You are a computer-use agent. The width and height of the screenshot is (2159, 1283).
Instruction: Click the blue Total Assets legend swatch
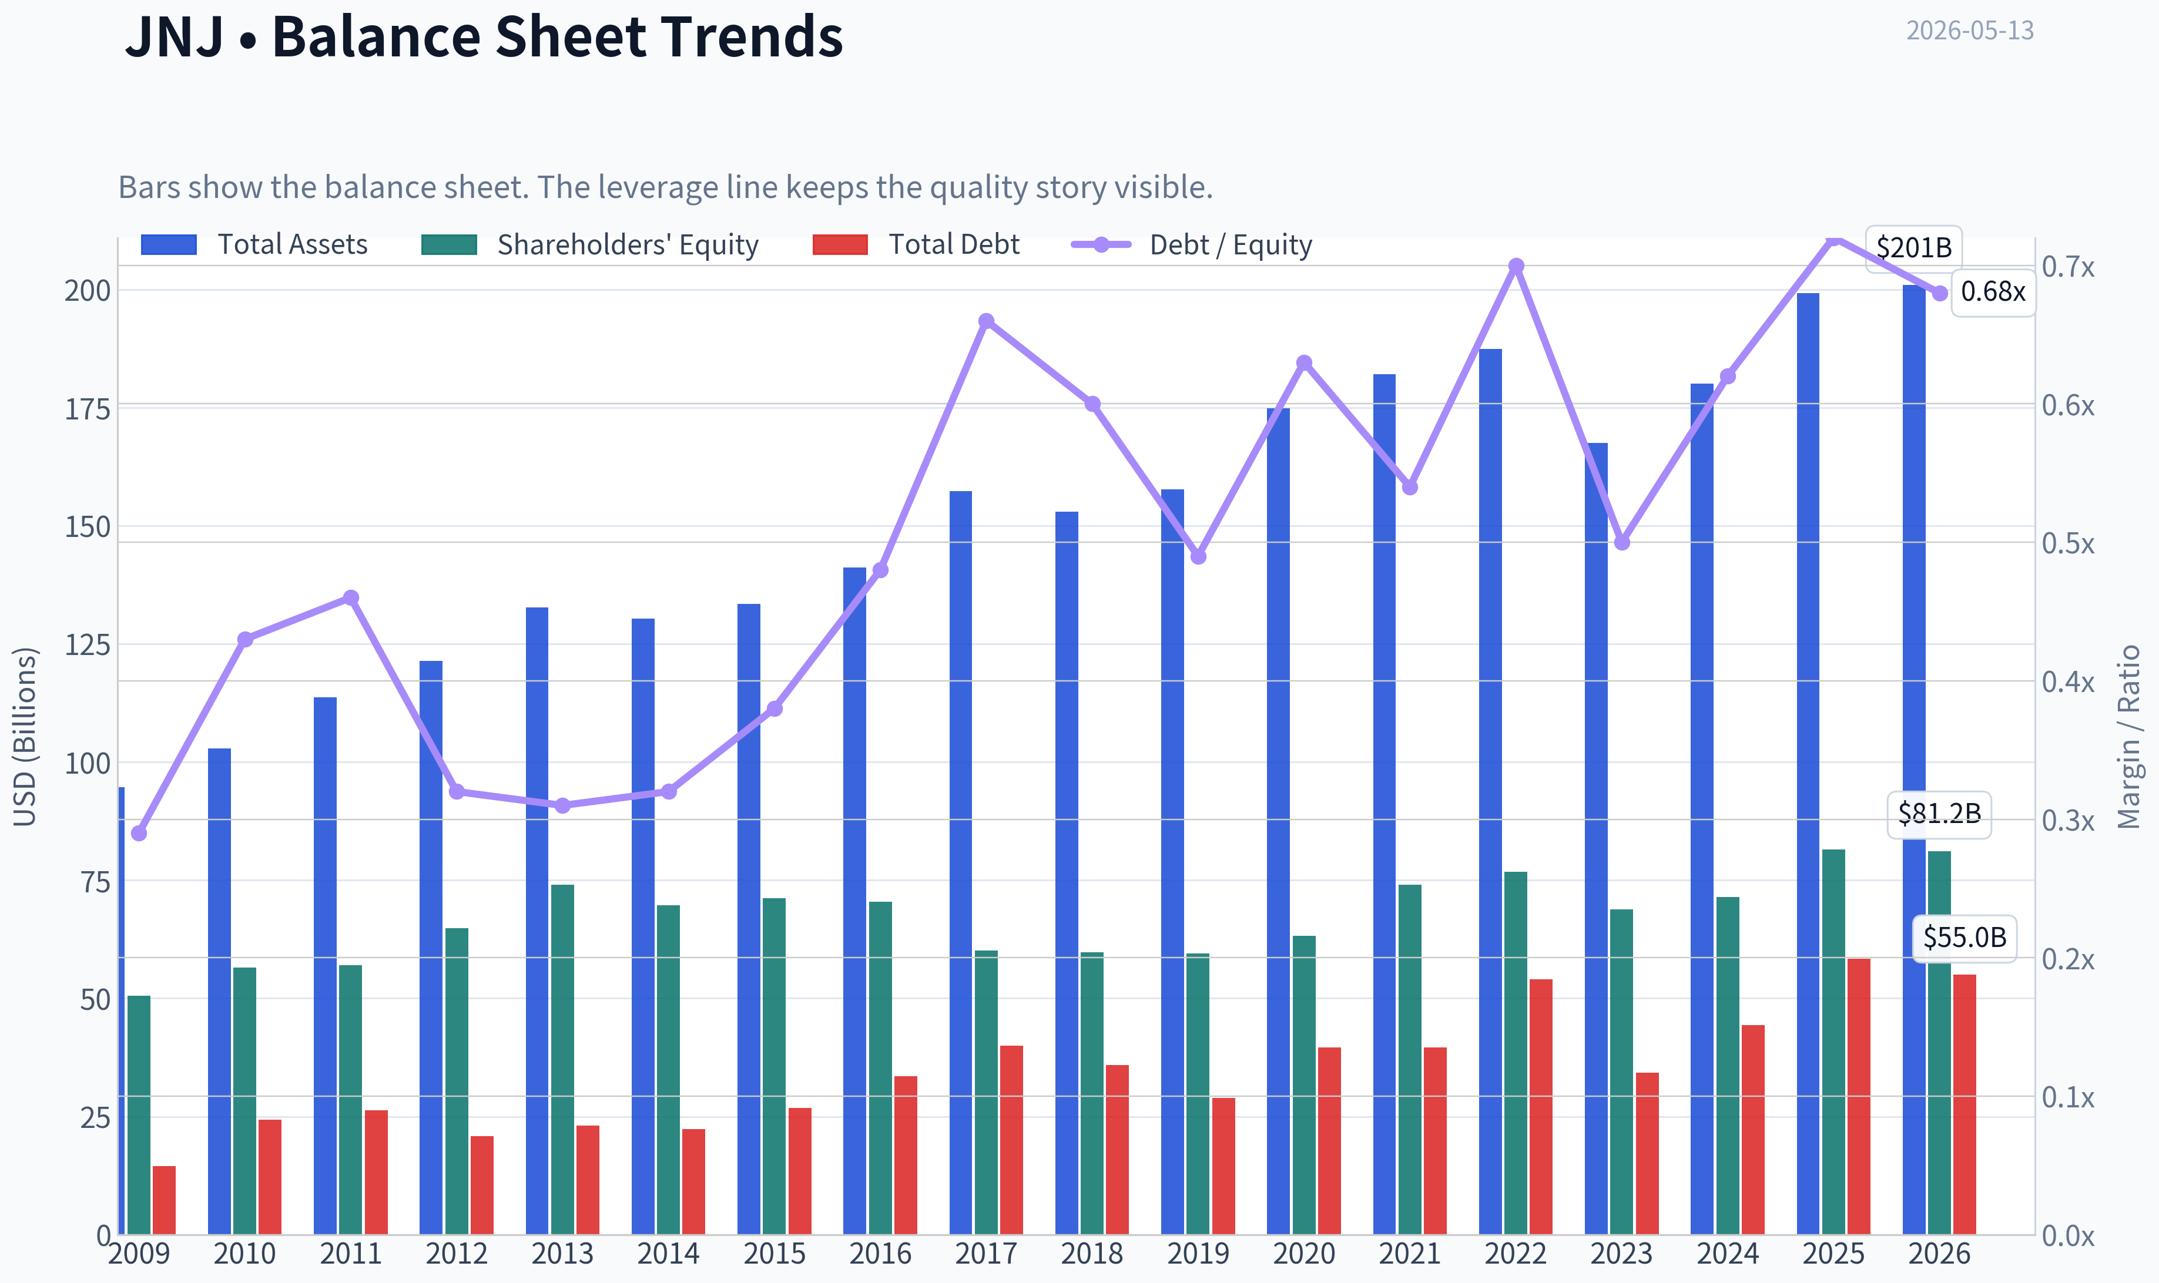tap(169, 244)
